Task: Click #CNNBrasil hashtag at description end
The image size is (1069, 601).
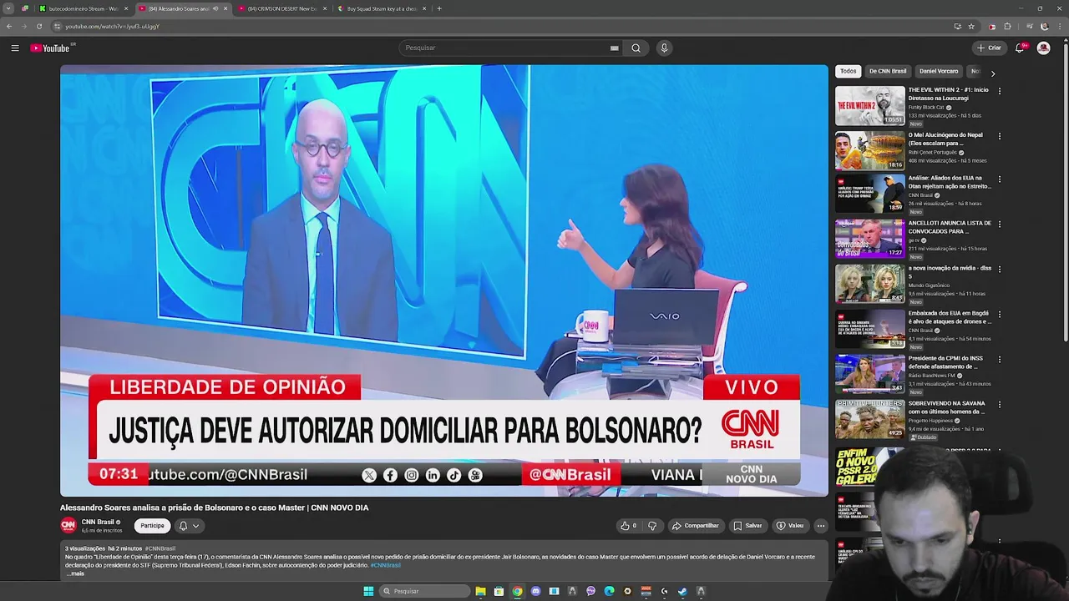Action: [386, 565]
